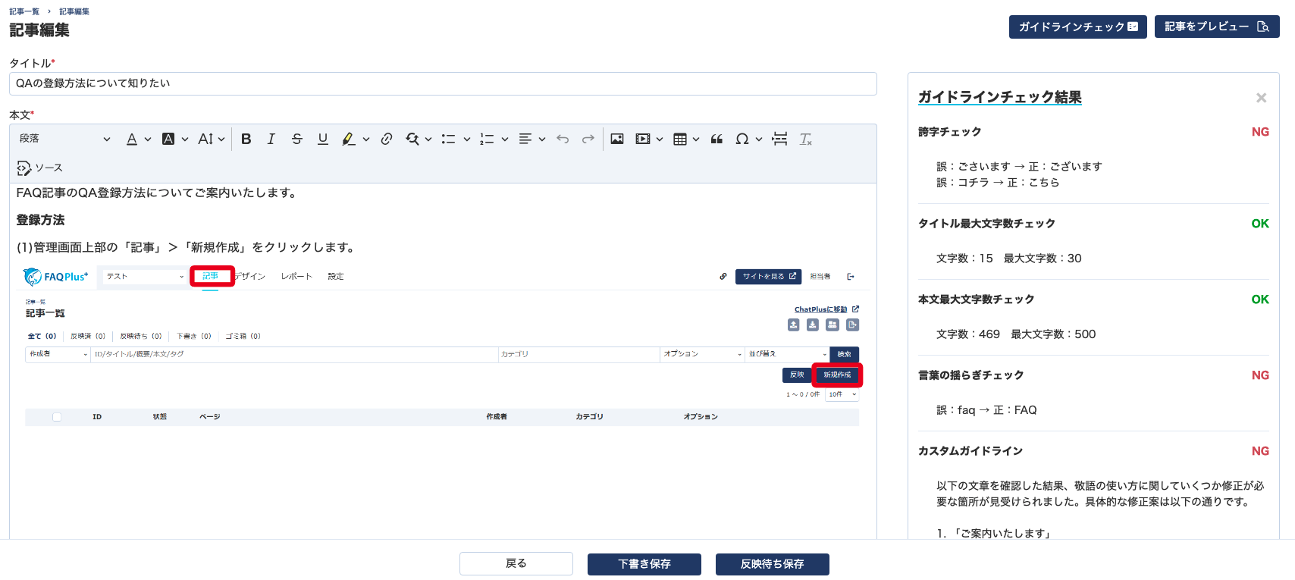Click the remove formatting icon
This screenshot has width=1295, height=580.
[805, 139]
